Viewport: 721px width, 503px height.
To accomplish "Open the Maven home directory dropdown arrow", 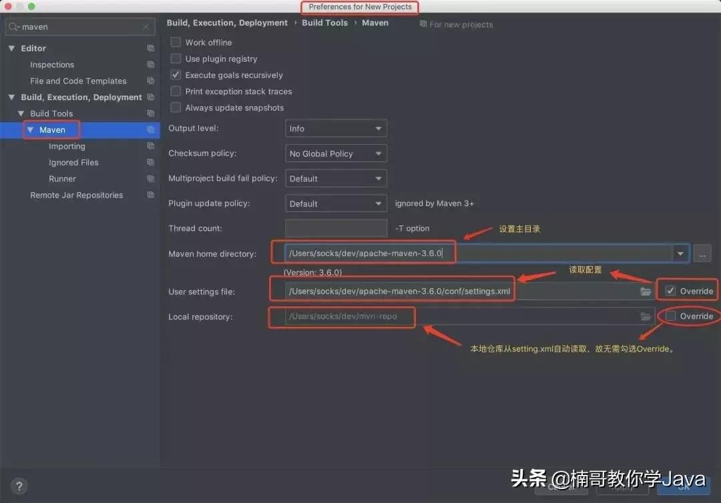I will pyautogui.click(x=679, y=253).
